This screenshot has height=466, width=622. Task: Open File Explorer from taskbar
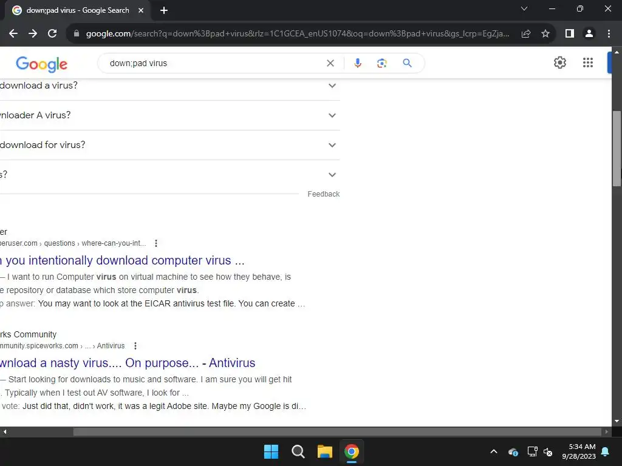click(x=324, y=451)
